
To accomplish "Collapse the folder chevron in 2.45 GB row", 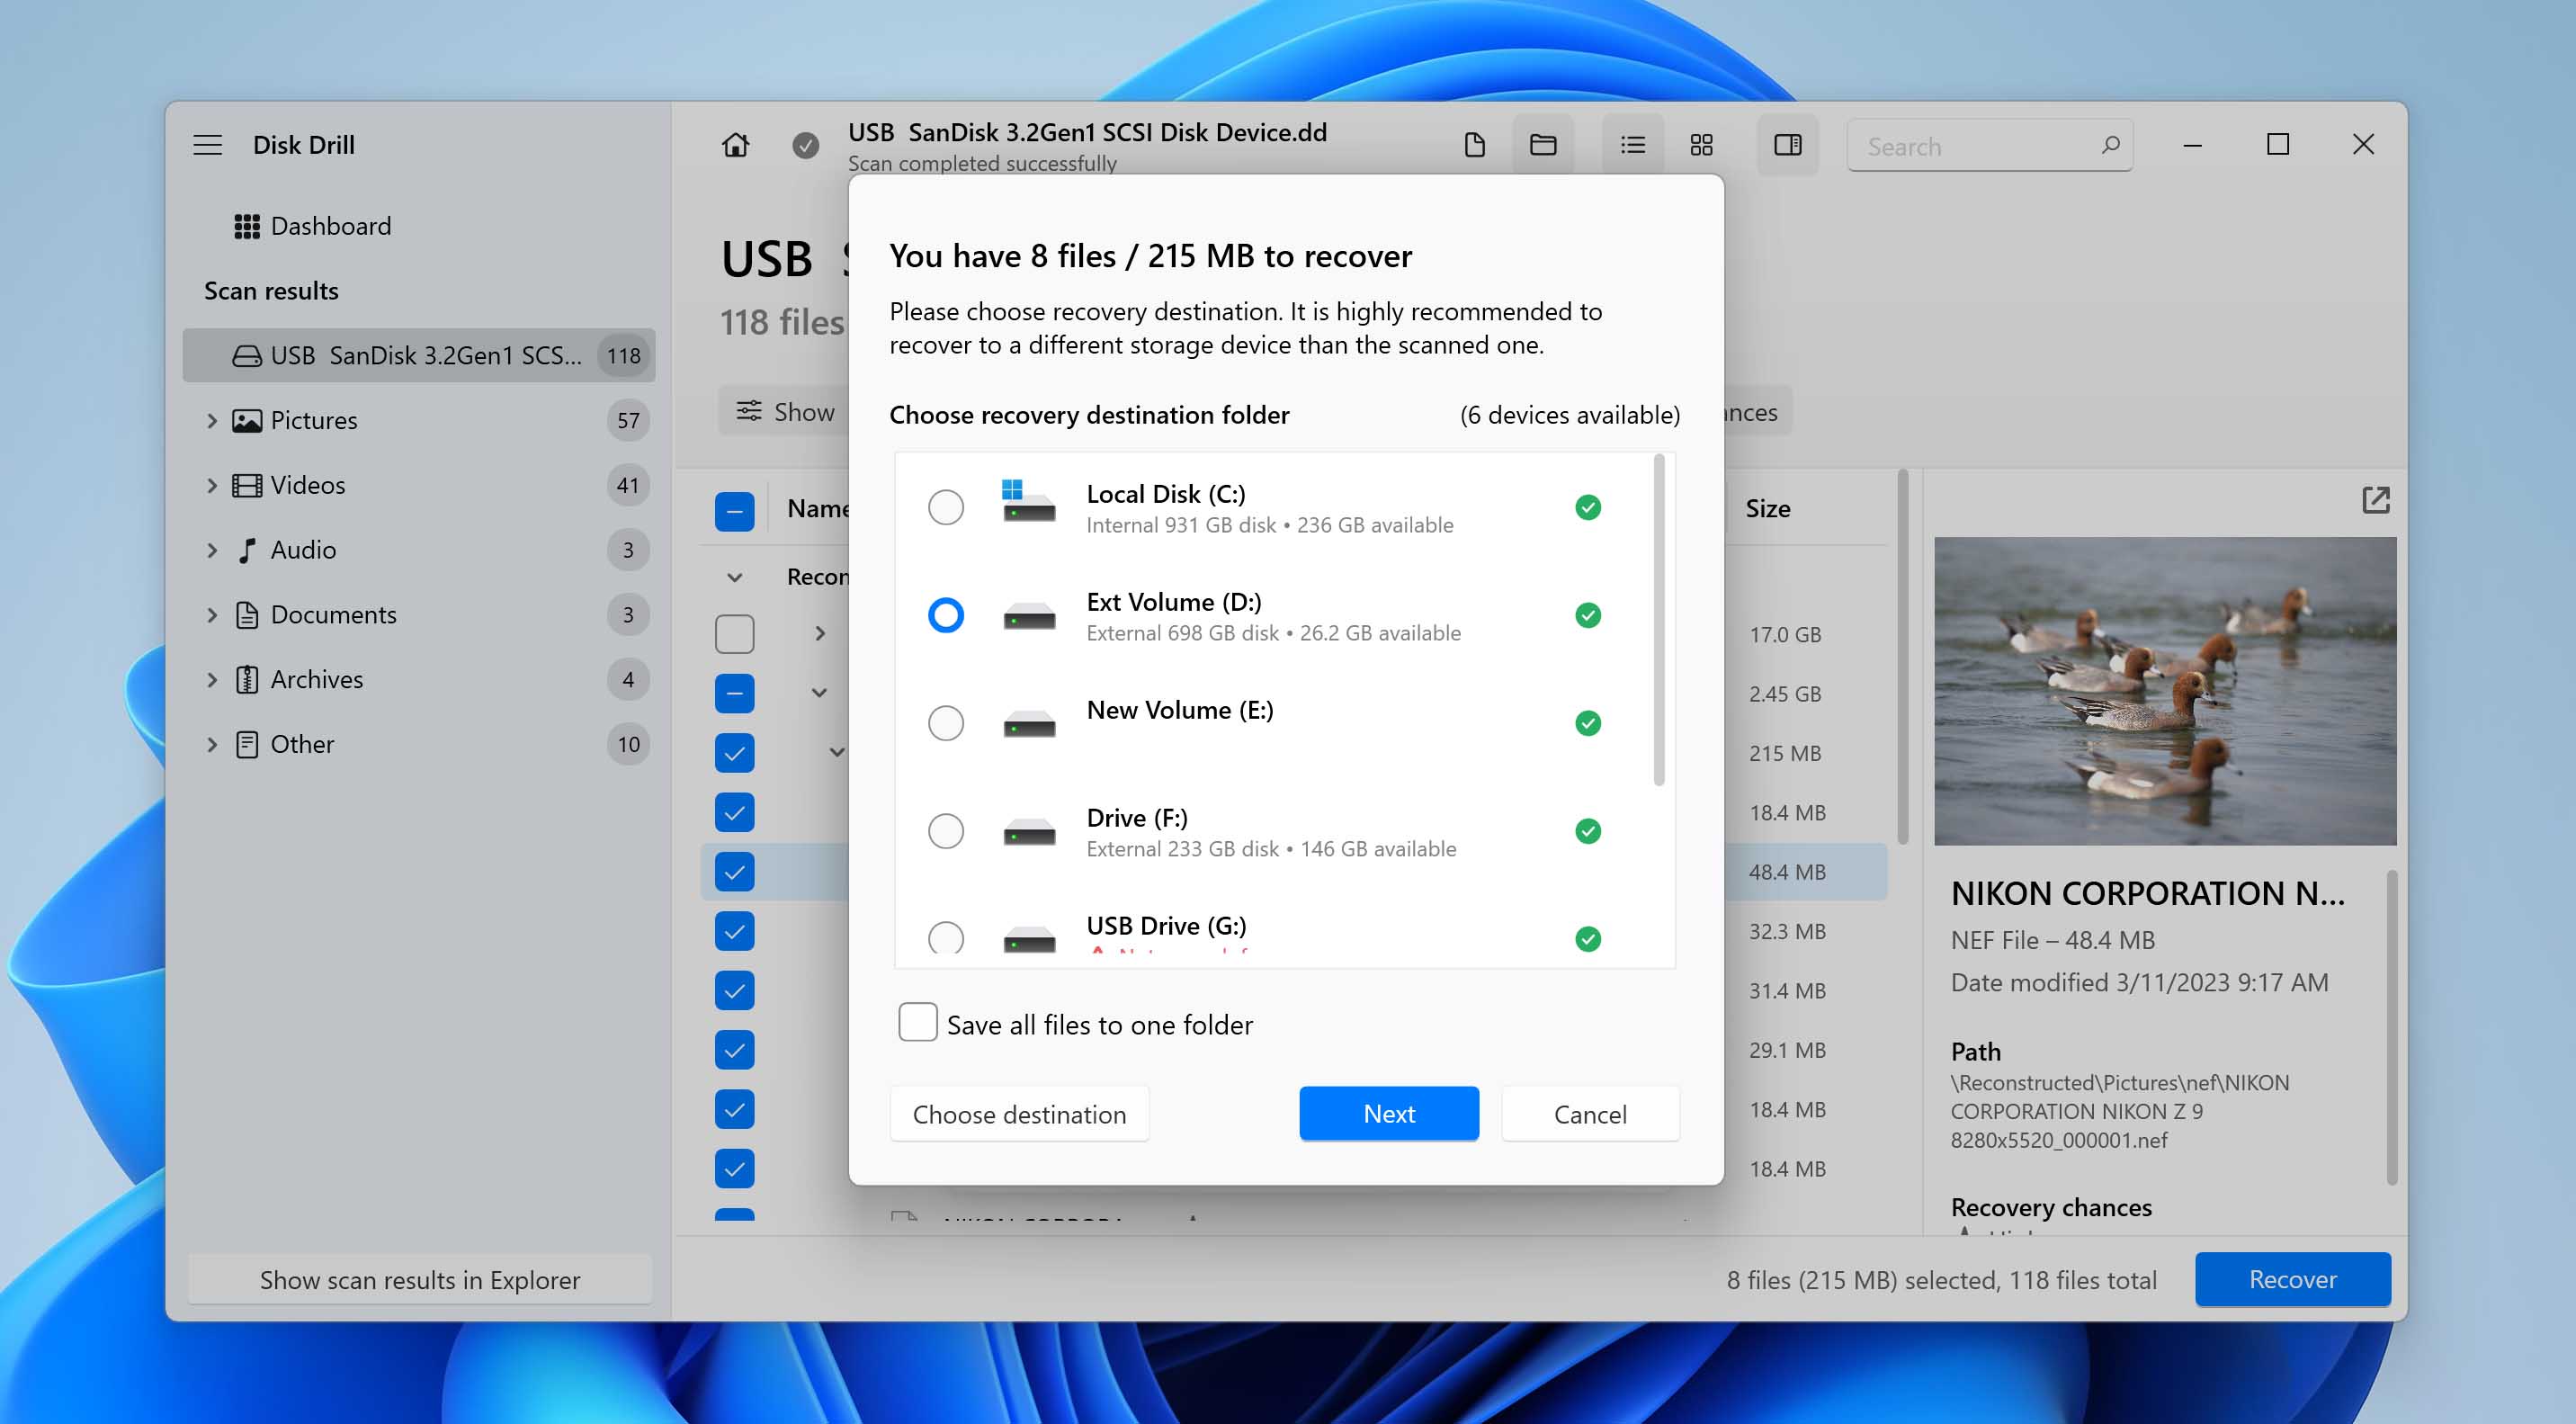I will pos(820,693).
